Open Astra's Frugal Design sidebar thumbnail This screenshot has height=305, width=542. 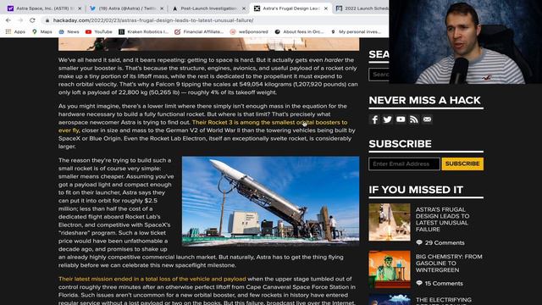pyautogui.click(x=390, y=222)
